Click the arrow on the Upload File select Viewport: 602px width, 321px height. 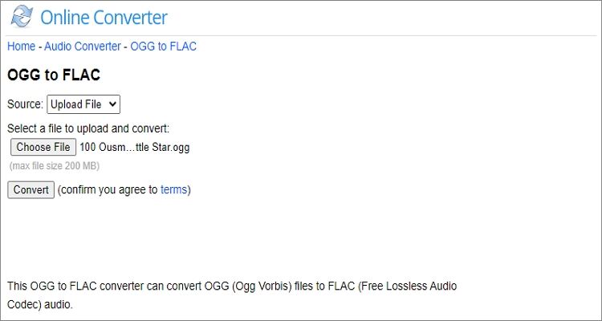[x=112, y=104]
